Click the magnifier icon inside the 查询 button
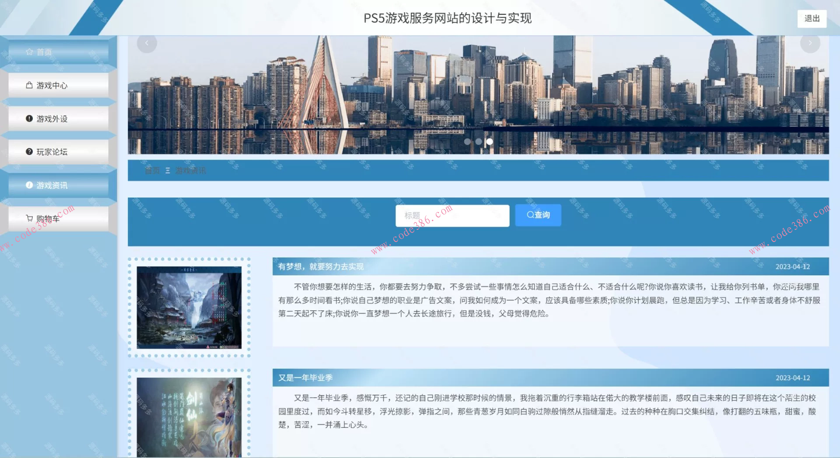This screenshot has width=840, height=458. point(530,215)
